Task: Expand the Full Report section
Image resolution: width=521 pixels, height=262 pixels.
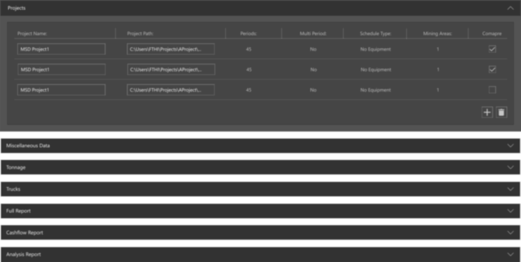Action: tap(510, 211)
